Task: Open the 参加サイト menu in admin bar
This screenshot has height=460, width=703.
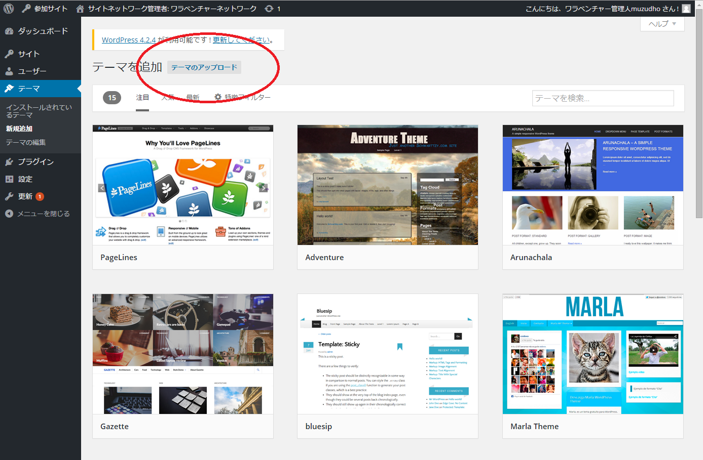Action: pyautogui.click(x=45, y=9)
